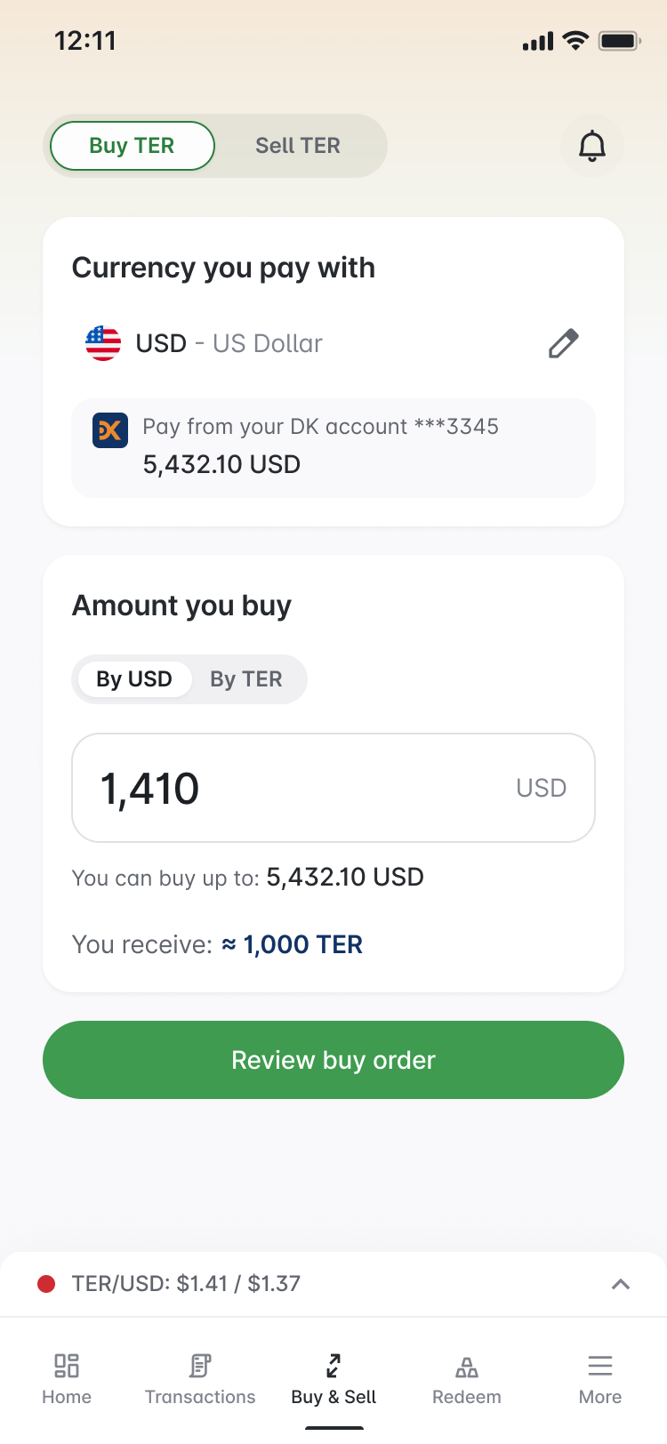
Task: Click the 1,410 USD amount field
Action: 333,788
